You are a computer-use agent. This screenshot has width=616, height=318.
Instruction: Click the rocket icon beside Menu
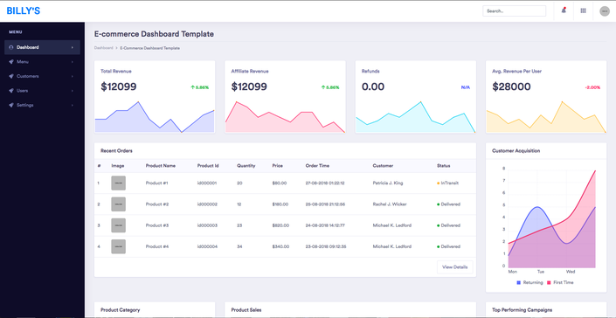pos(11,62)
